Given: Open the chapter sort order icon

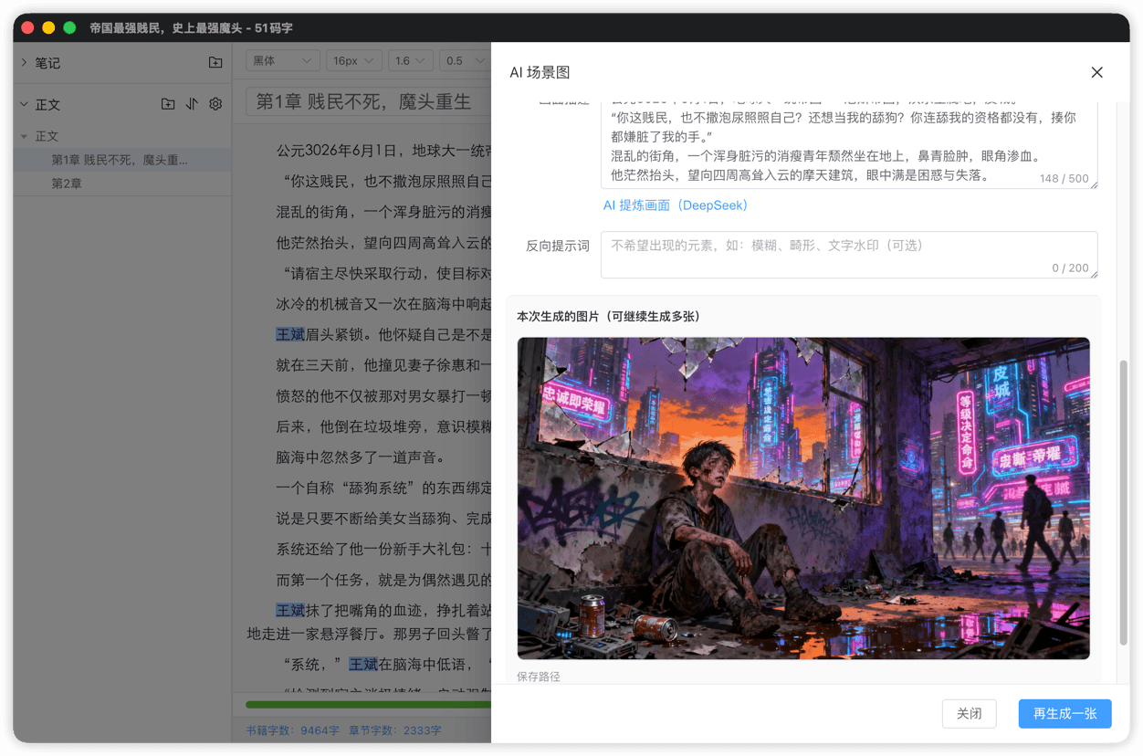Looking at the screenshot, I should [192, 104].
